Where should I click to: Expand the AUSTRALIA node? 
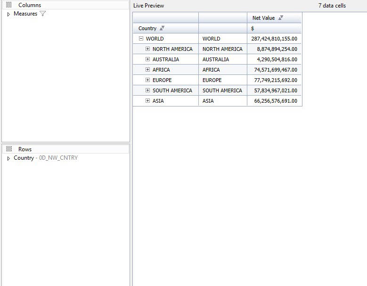(x=147, y=59)
